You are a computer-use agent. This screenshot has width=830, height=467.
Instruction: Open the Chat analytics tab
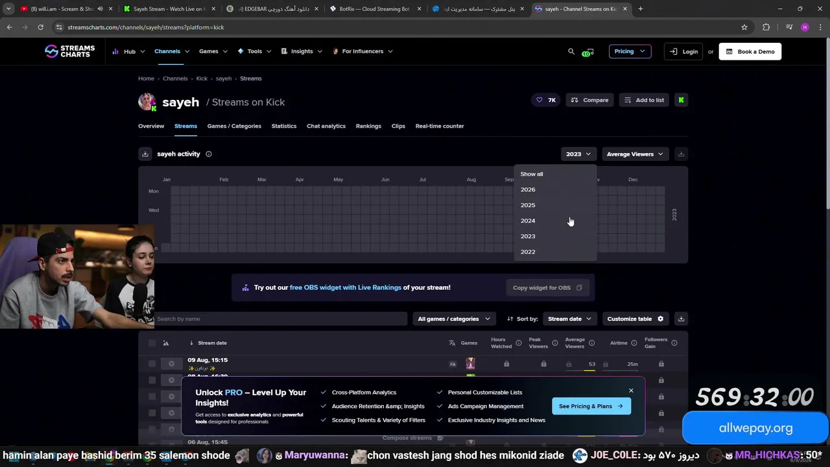(x=326, y=126)
